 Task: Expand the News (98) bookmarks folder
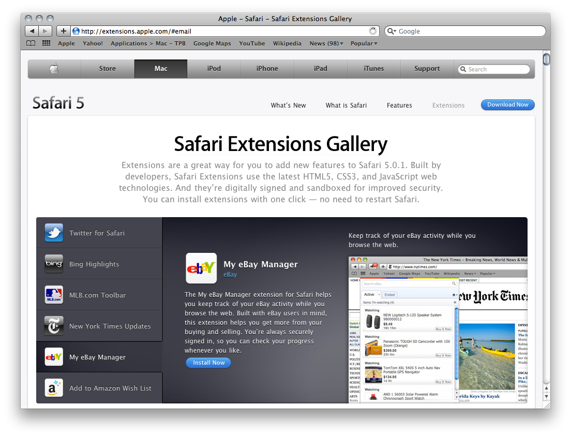[326, 43]
